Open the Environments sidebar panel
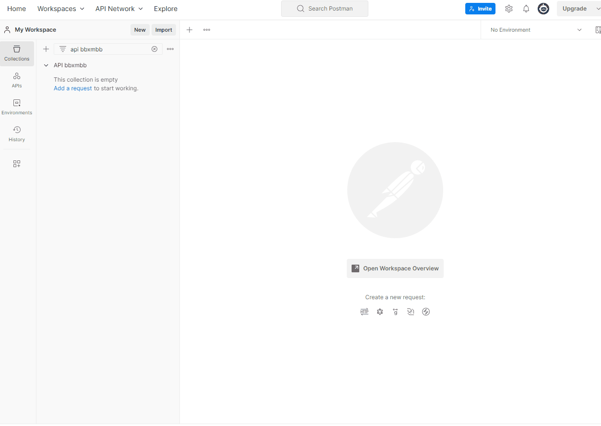The image size is (601, 426). coord(17,107)
